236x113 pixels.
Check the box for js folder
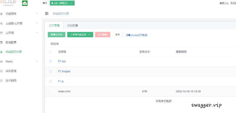point(50,81)
